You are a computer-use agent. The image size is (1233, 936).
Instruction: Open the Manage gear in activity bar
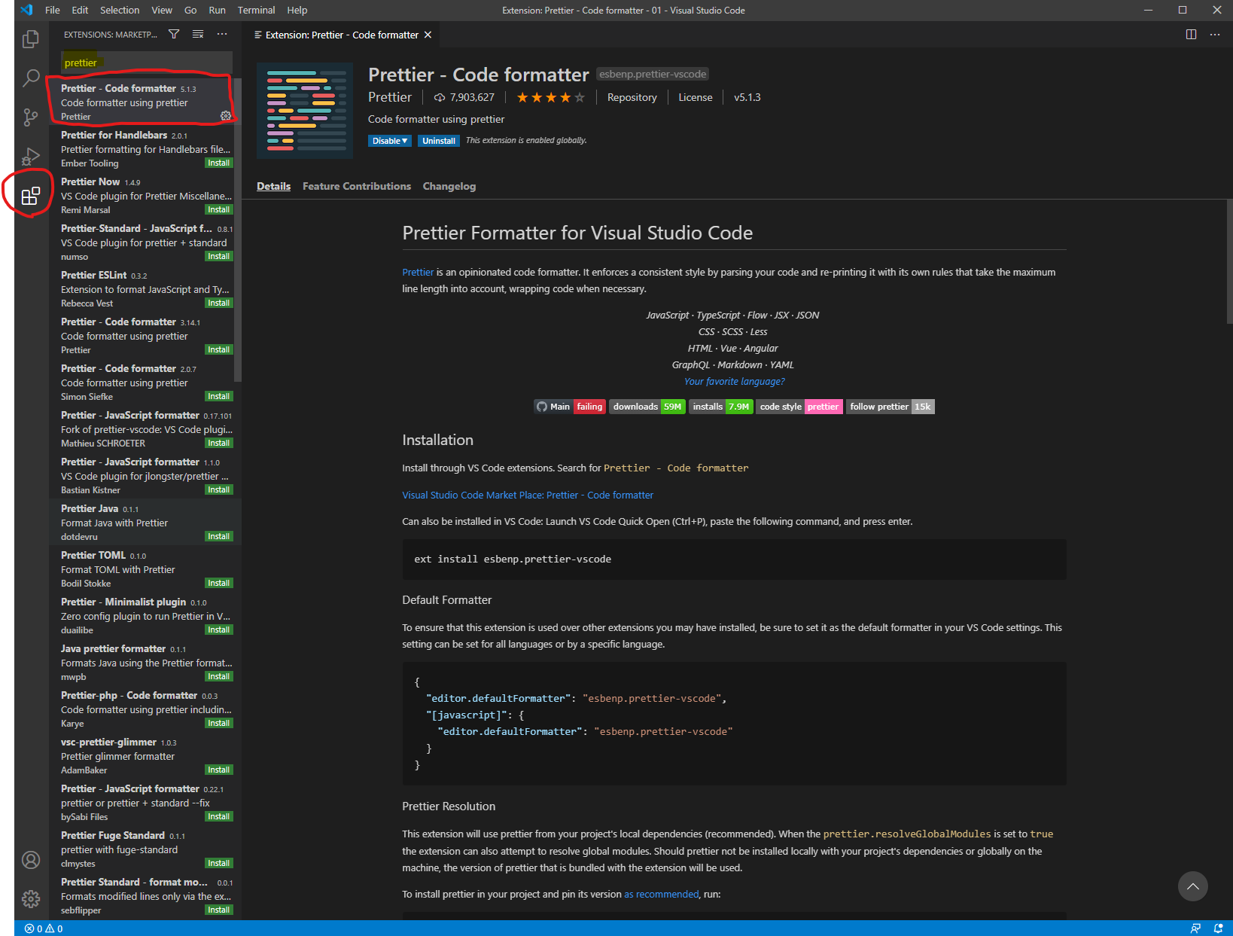point(31,898)
